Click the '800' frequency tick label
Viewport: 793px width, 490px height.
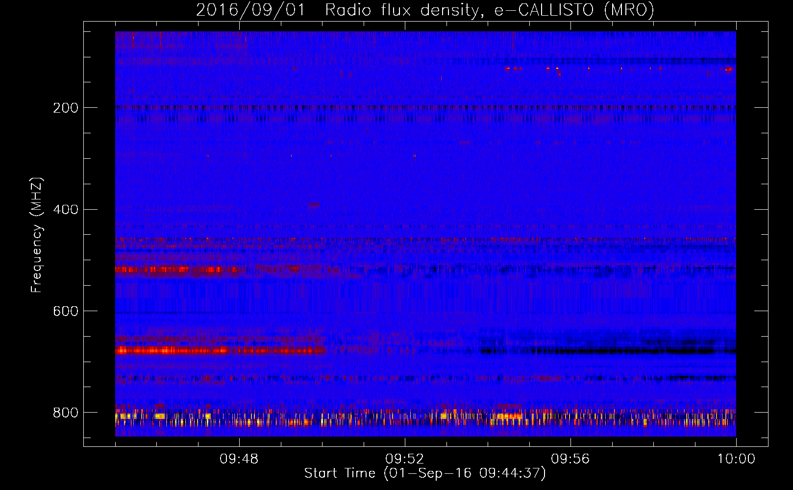pos(66,413)
